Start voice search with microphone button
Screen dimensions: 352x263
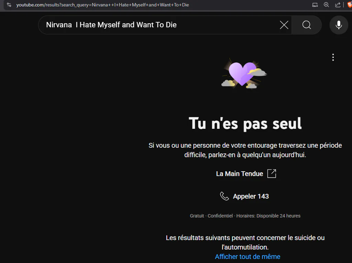coord(339,25)
